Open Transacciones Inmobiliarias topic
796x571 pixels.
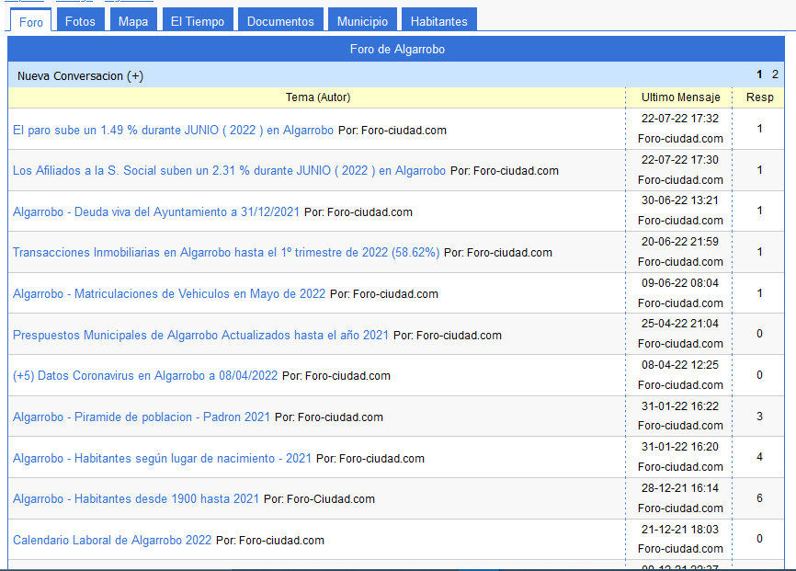point(226,253)
